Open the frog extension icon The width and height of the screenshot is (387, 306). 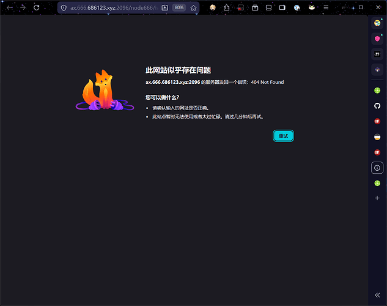[x=312, y=8]
